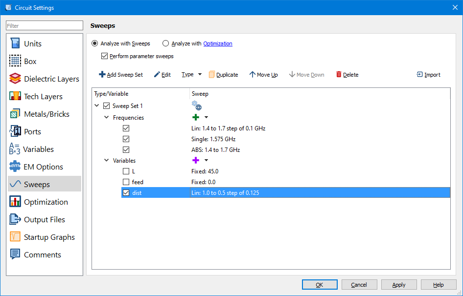The height and width of the screenshot is (296, 463).
Task: Move the selected item up
Action: point(263,75)
